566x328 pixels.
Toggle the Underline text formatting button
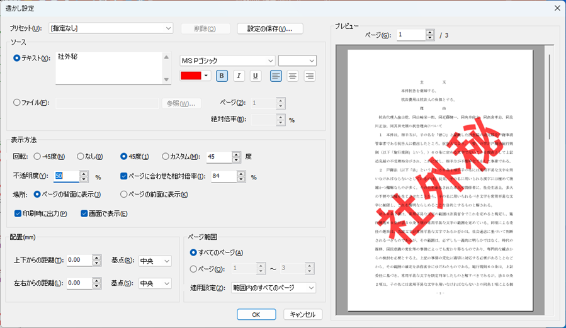coord(256,76)
